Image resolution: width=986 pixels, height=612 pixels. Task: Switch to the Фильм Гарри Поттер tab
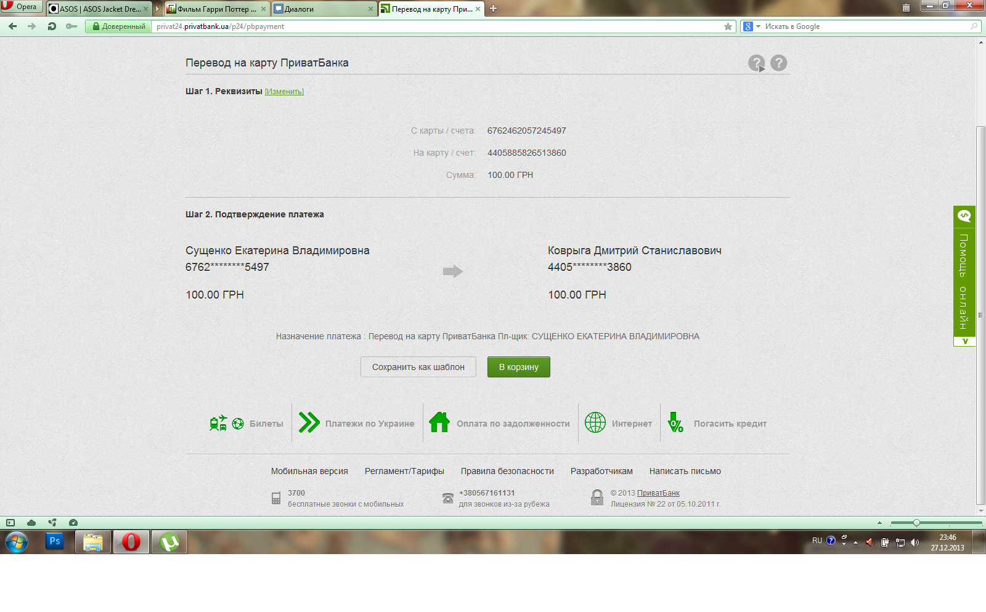[217, 9]
